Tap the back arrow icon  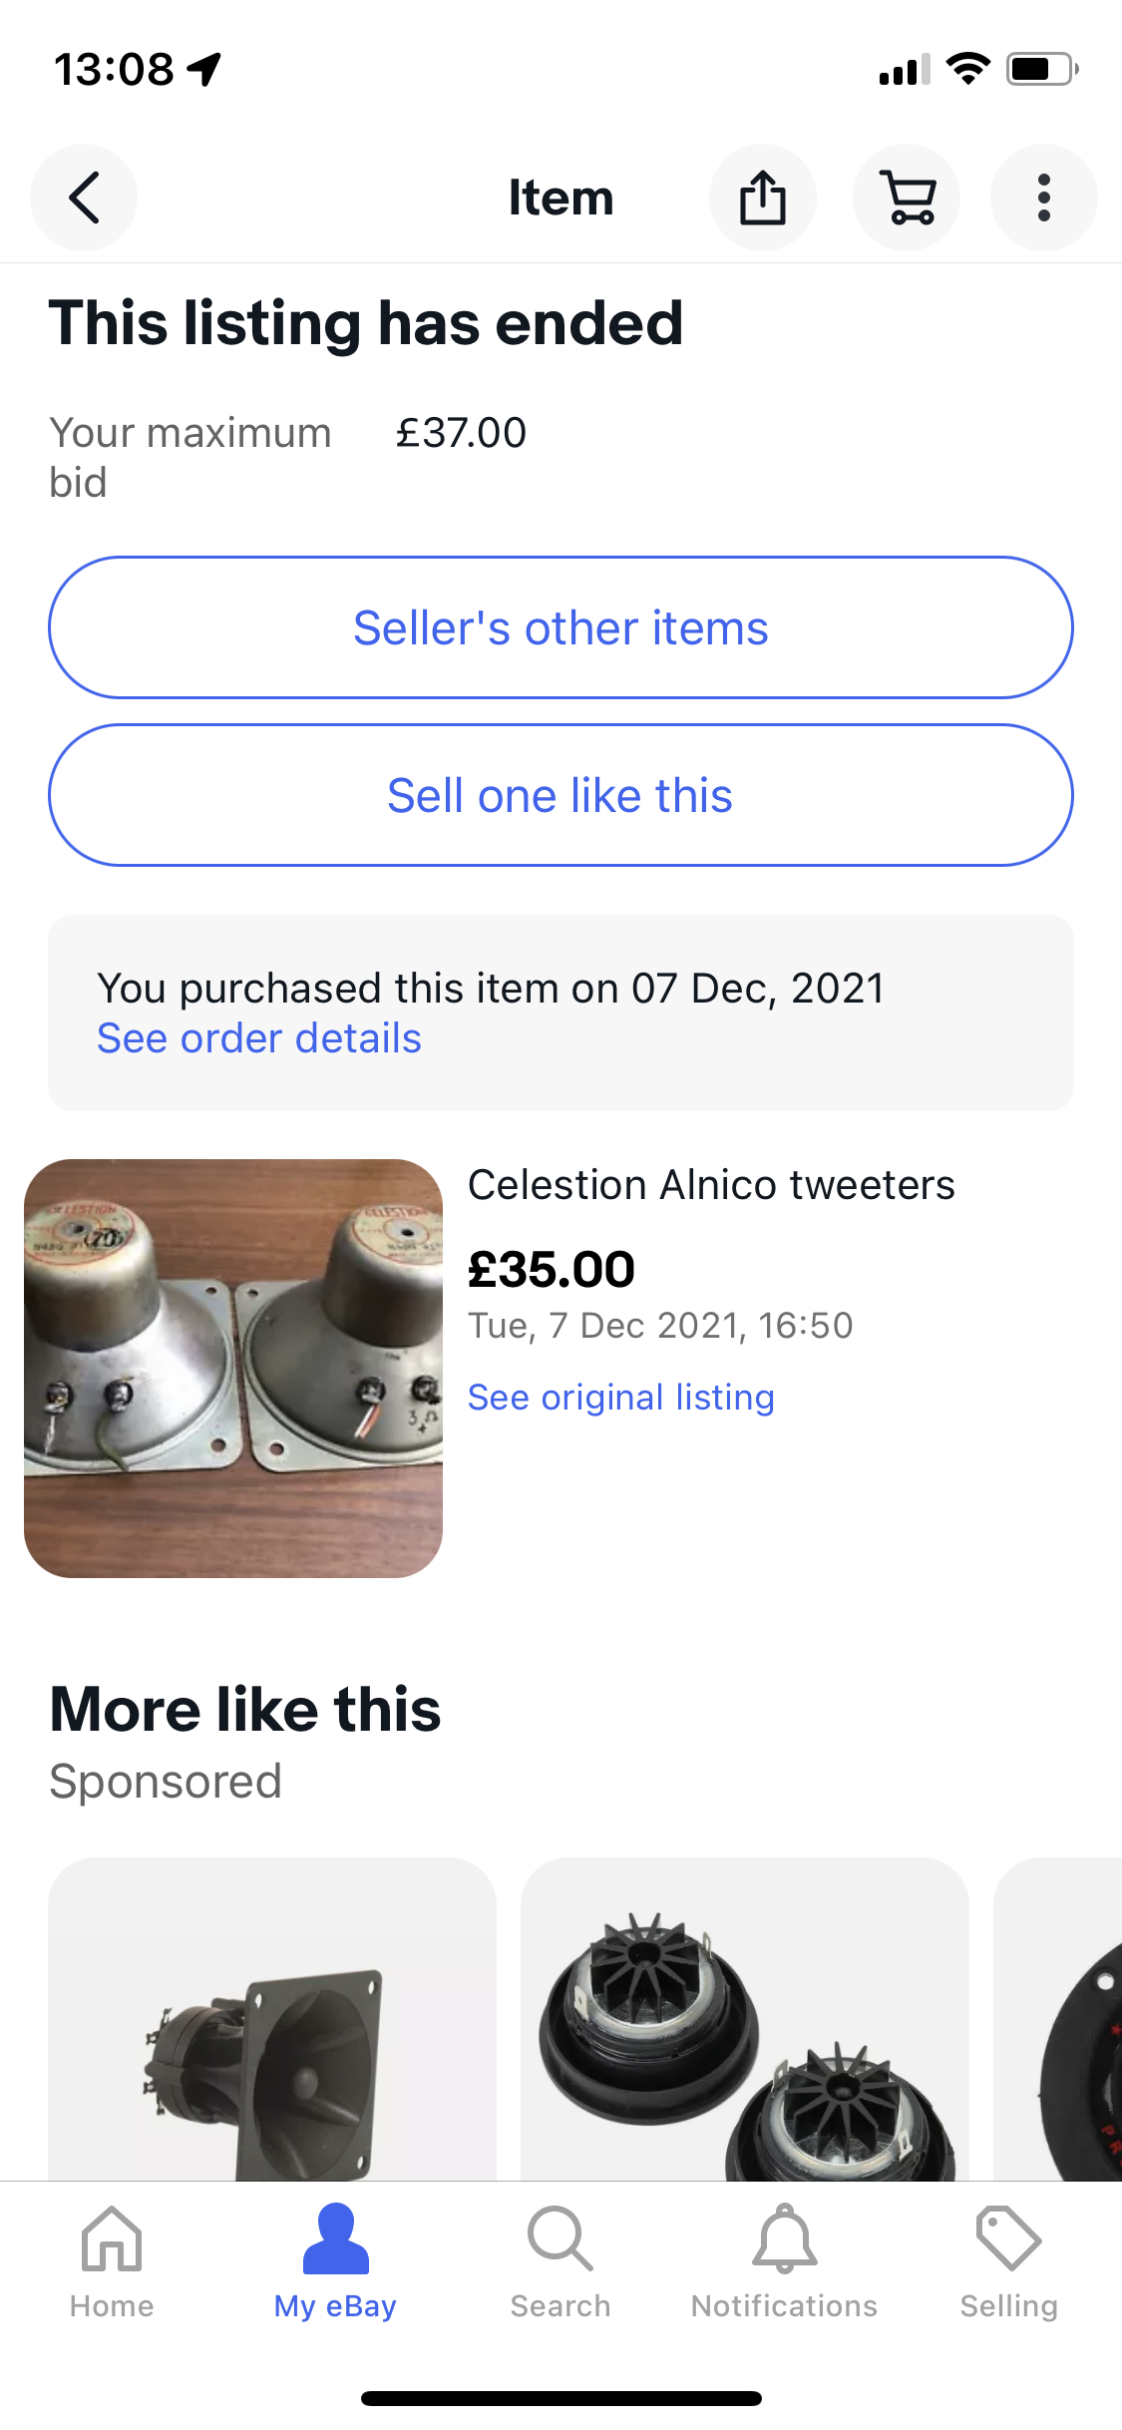(84, 198)
